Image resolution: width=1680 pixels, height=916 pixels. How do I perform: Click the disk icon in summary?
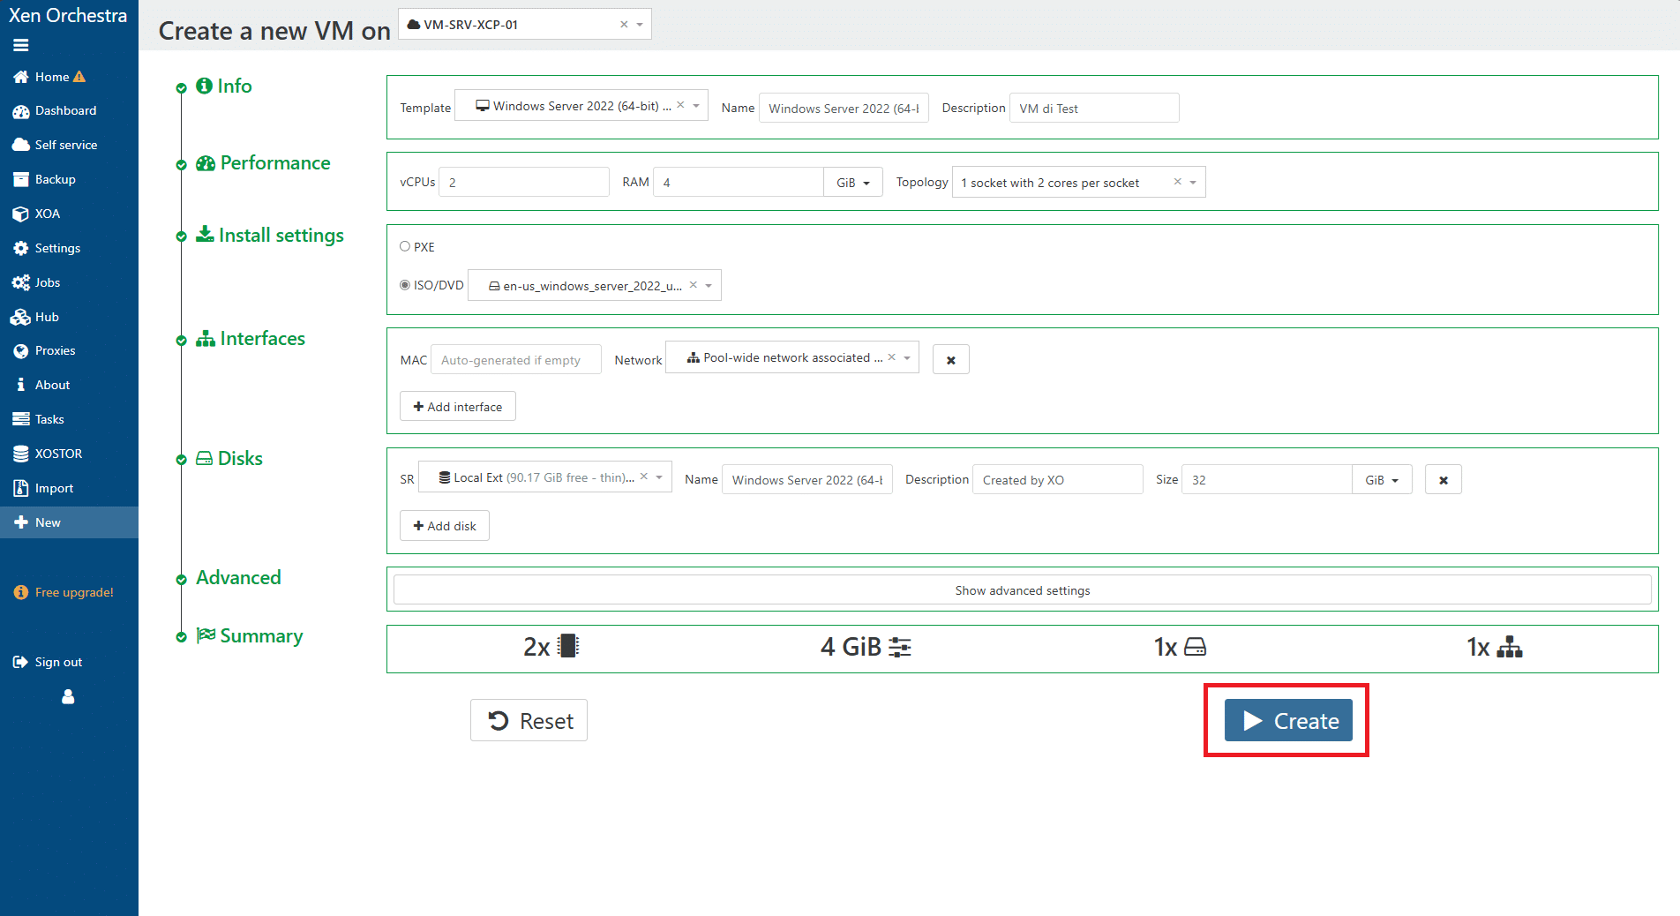tap(1195, 647)
